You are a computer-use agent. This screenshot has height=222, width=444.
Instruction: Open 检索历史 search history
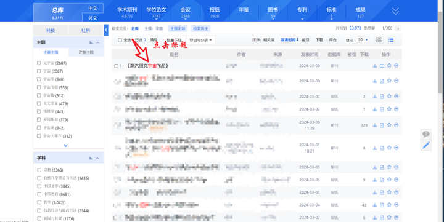[200, 28]
